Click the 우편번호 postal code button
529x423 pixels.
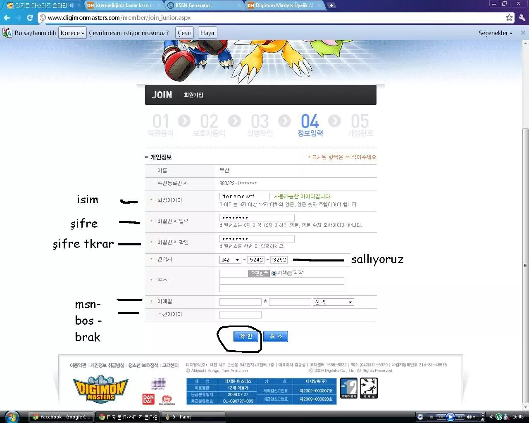pos(259,273)
